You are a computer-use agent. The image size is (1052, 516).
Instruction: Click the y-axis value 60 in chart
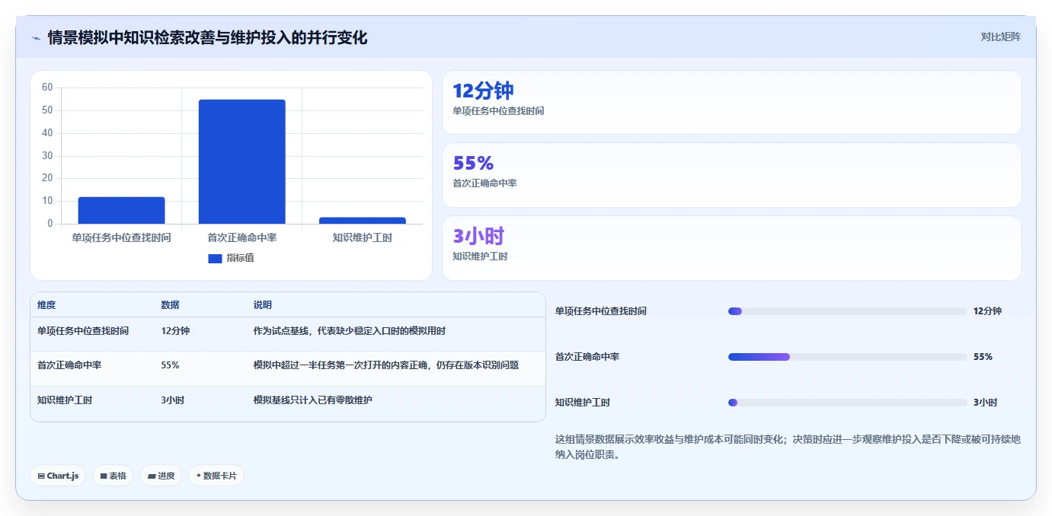click(x=47, y=88)
